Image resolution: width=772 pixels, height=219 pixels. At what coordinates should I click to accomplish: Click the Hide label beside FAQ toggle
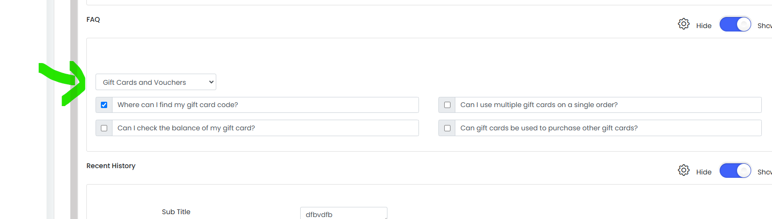[704, 26]
